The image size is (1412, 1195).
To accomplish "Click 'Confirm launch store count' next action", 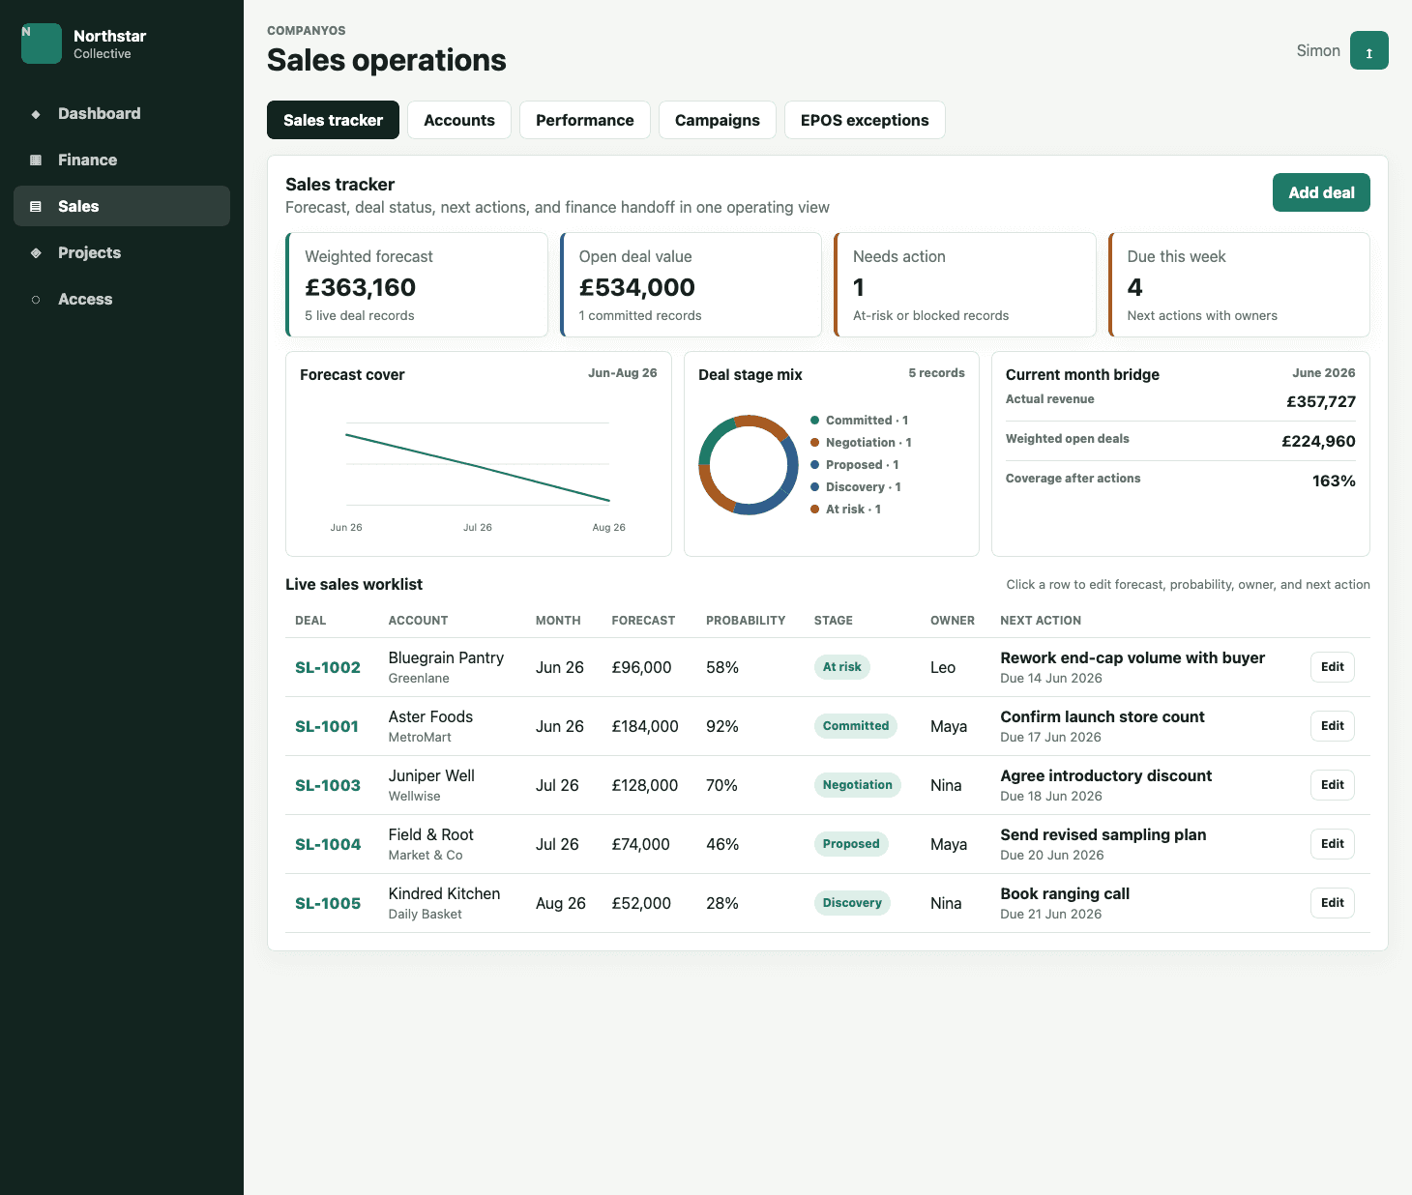I will (1103, 716).
